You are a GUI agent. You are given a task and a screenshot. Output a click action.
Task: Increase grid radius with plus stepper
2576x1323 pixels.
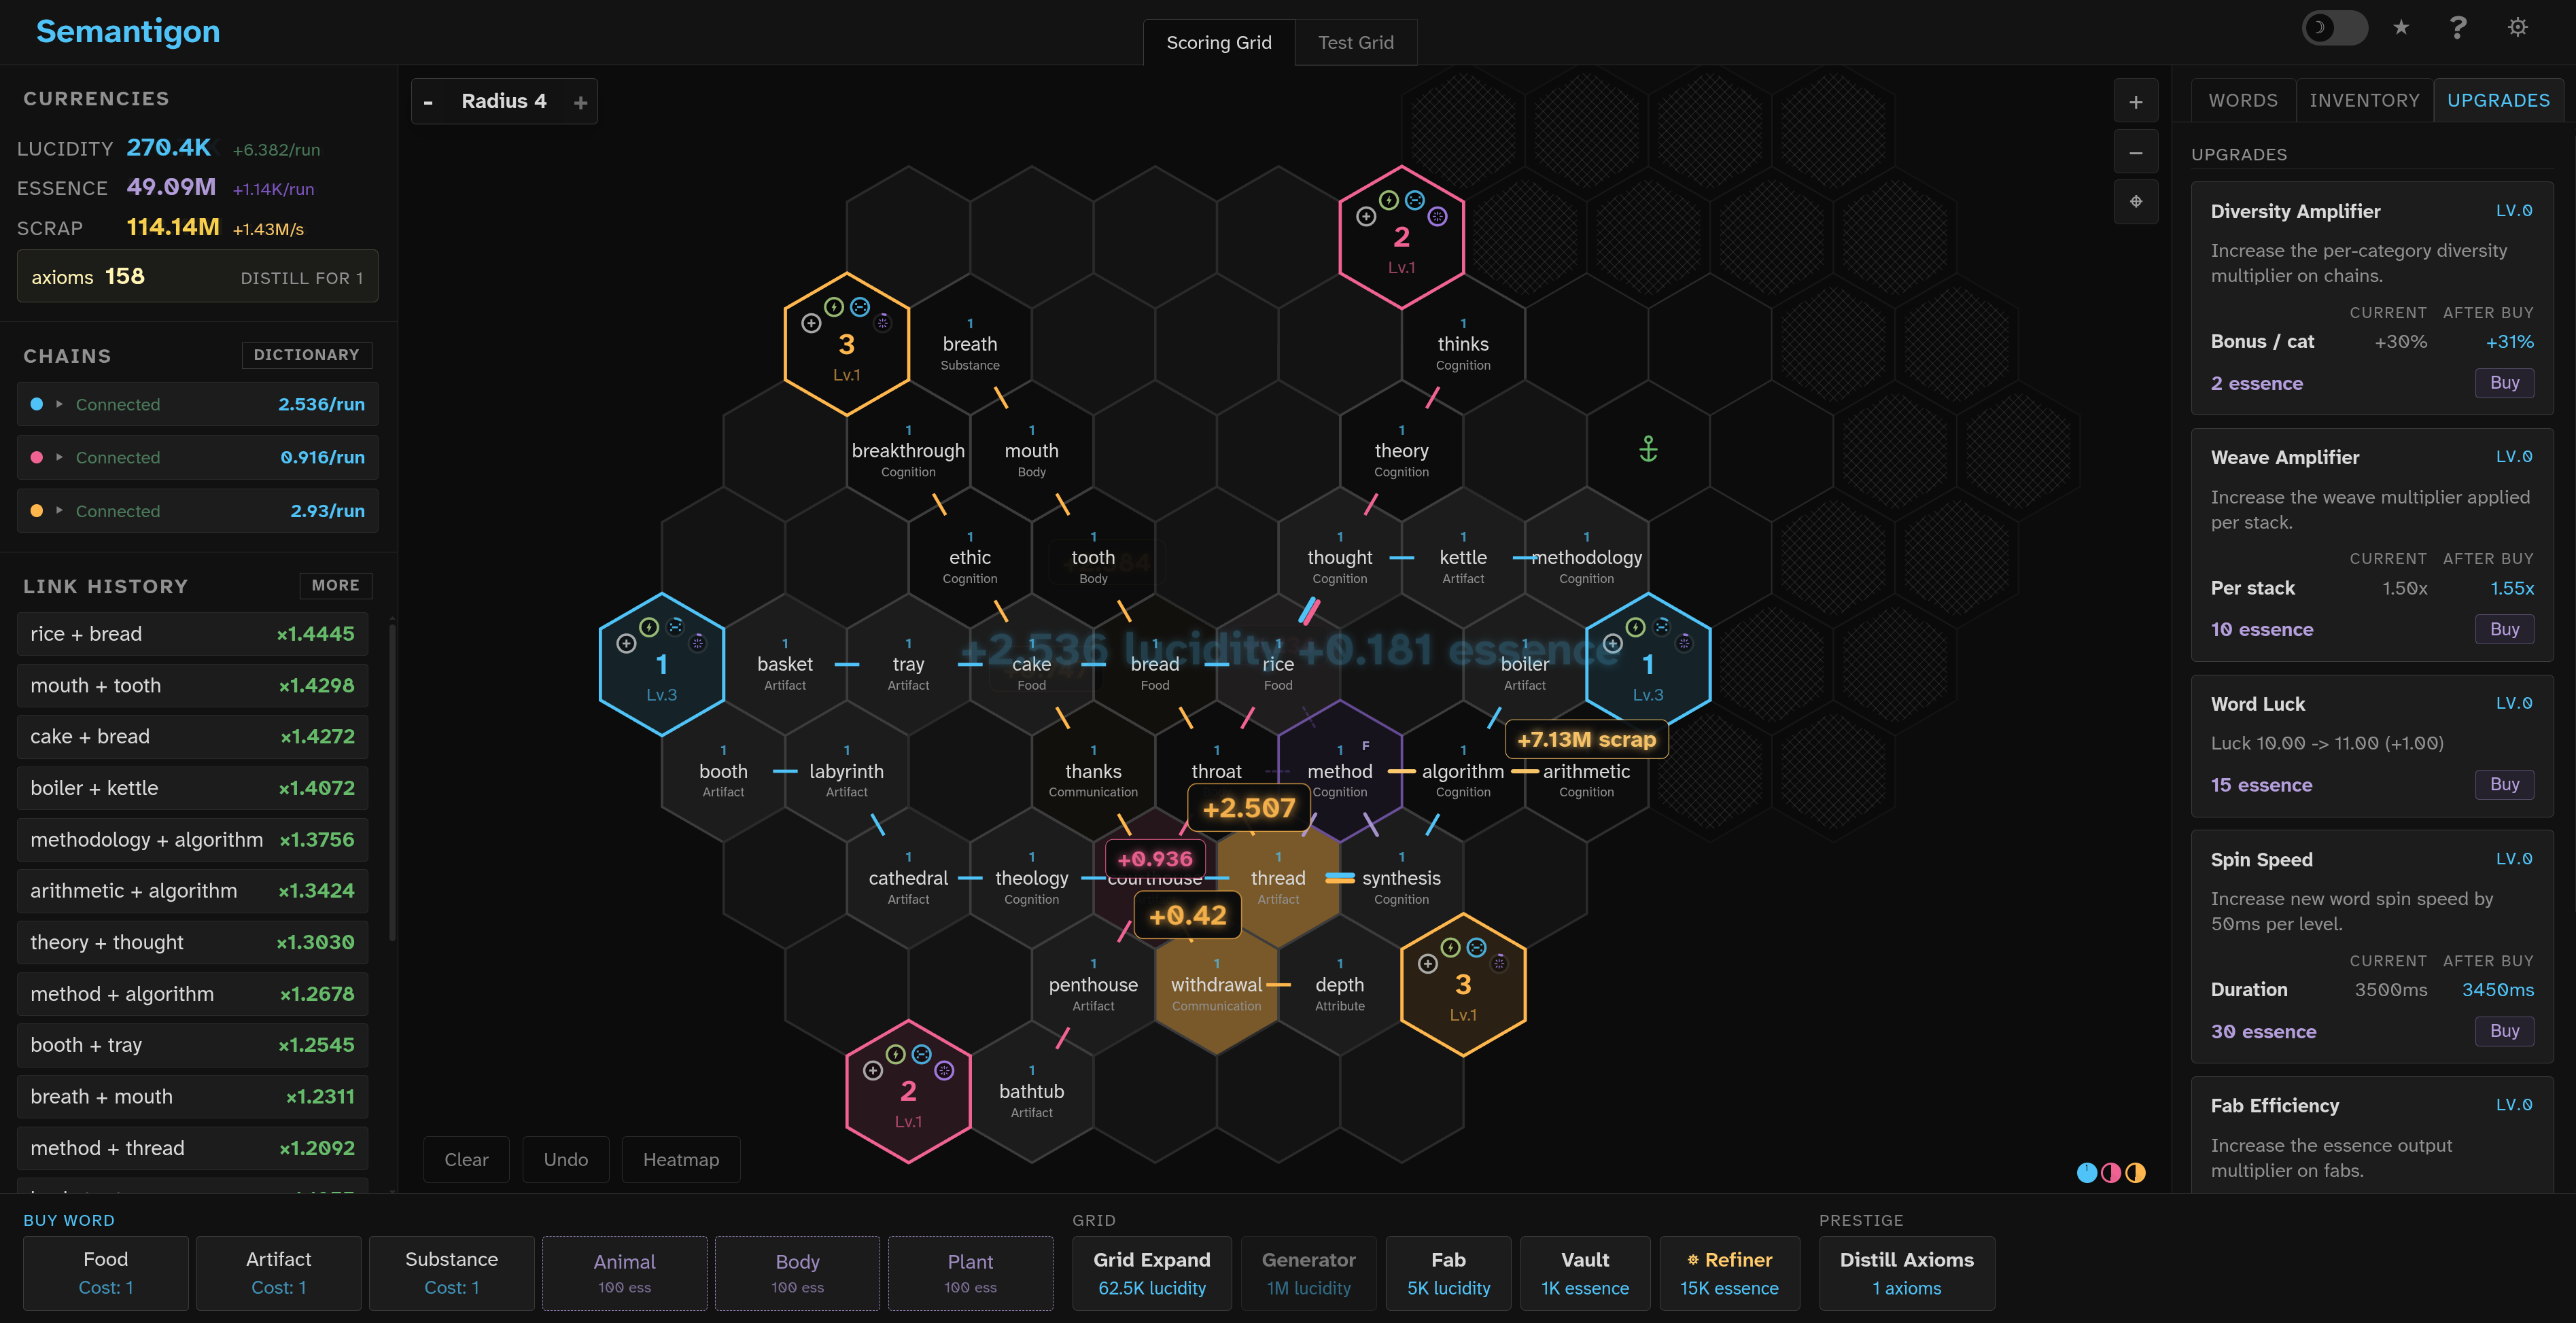click(x=580, y=102)
